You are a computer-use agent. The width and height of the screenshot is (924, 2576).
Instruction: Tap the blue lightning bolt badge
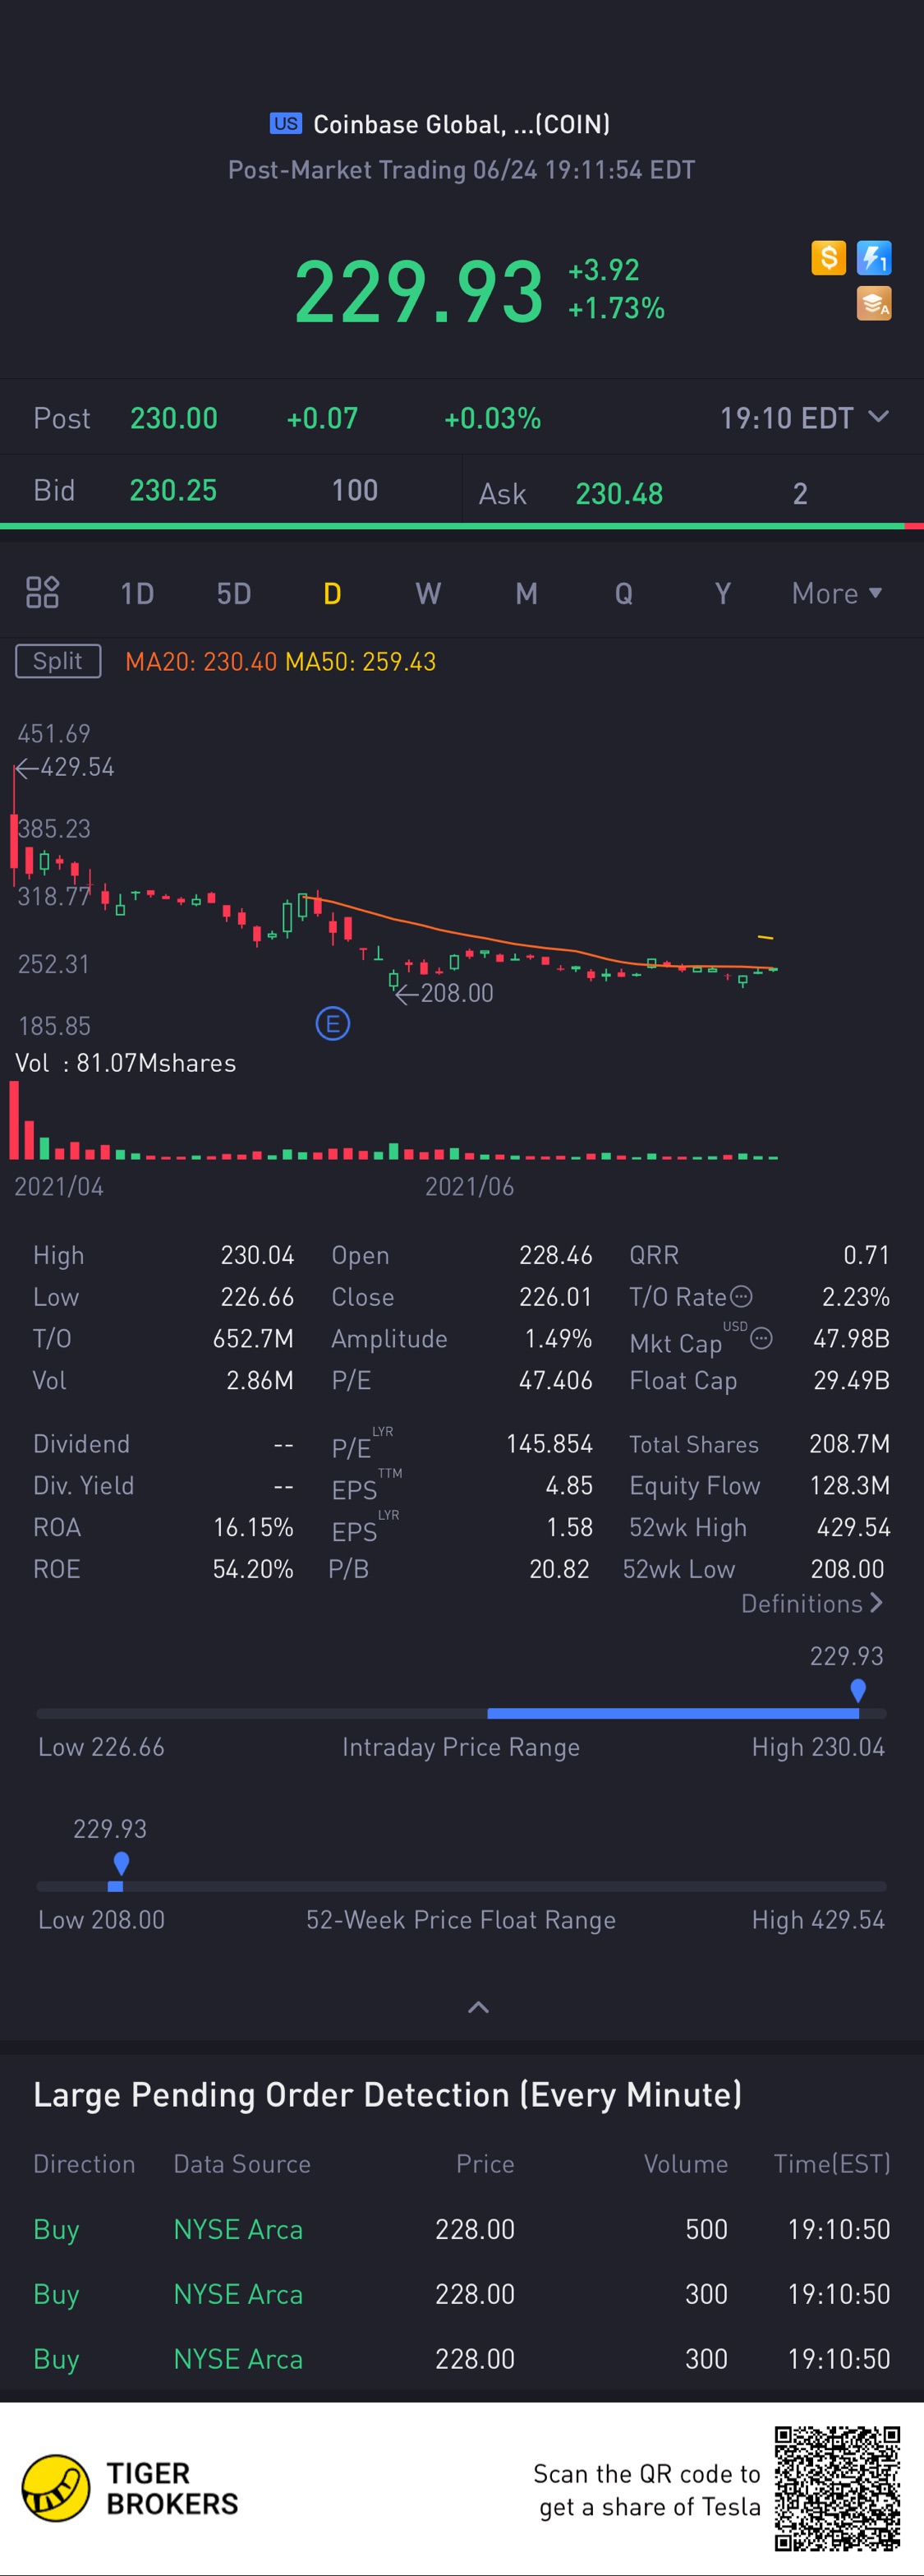(x=874, y=258)
